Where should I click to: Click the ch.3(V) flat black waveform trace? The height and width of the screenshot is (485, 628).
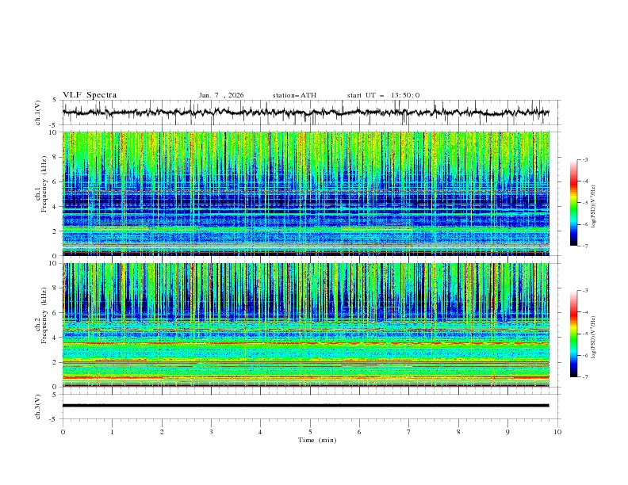[x=306, y=406]
